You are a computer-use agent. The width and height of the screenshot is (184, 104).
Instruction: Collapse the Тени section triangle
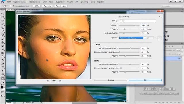(x=94, y=44)
